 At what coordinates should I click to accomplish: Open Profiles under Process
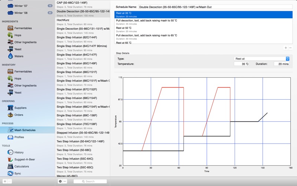(19, 137)
